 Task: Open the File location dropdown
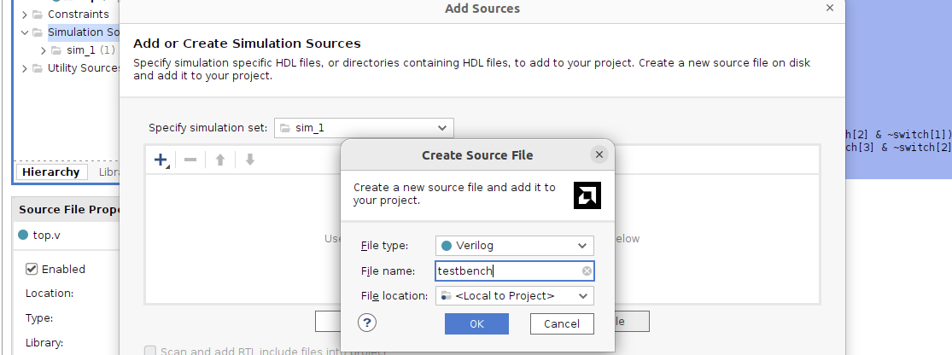click(514, 296)
